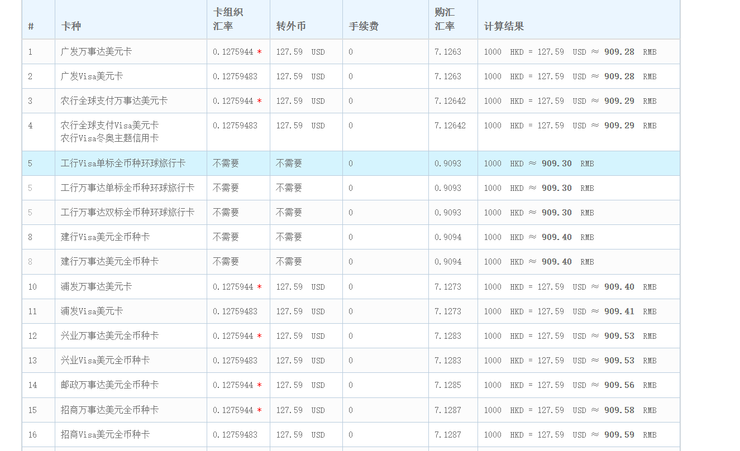Click the red asterisk in 农行全球支付万事达美元卡 row
Image resolution: width=740 pixels, height=451 pixels.
(259, 101)
